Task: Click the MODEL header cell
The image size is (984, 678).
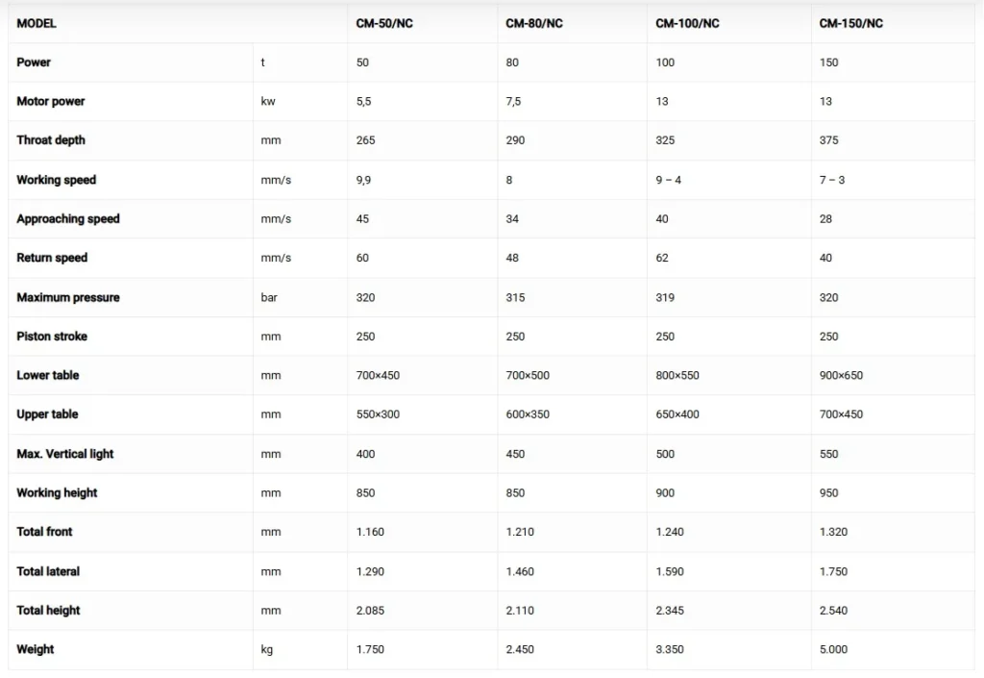Action: point(37,23)
